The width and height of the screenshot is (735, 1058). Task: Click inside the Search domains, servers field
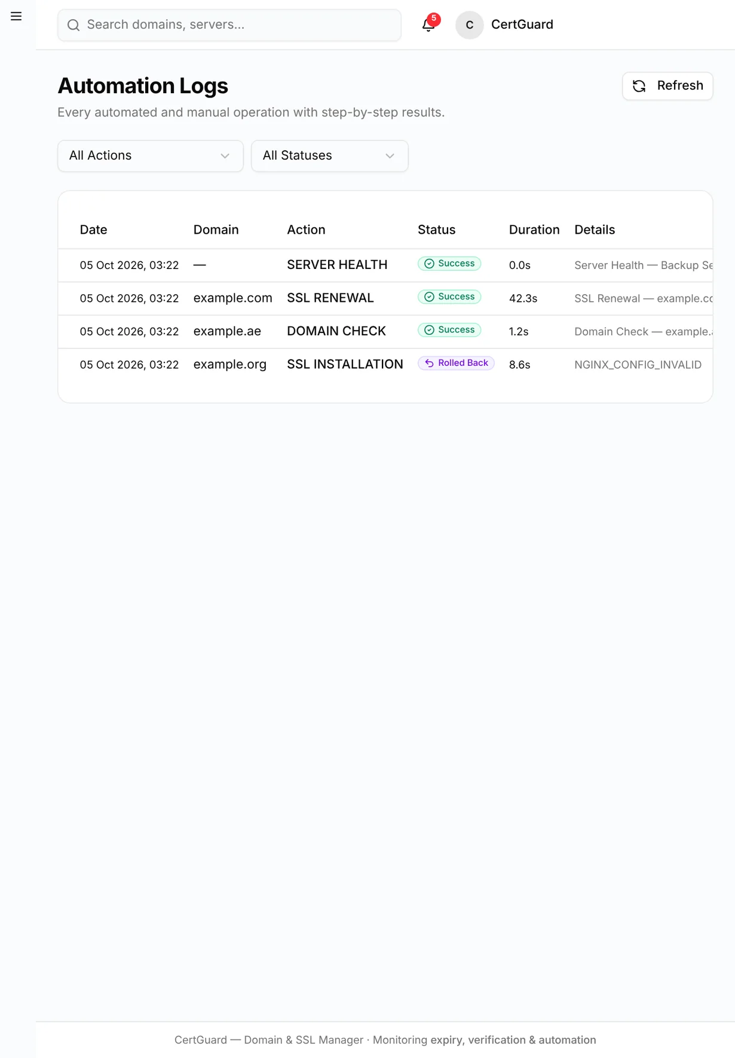click(229, 25)
